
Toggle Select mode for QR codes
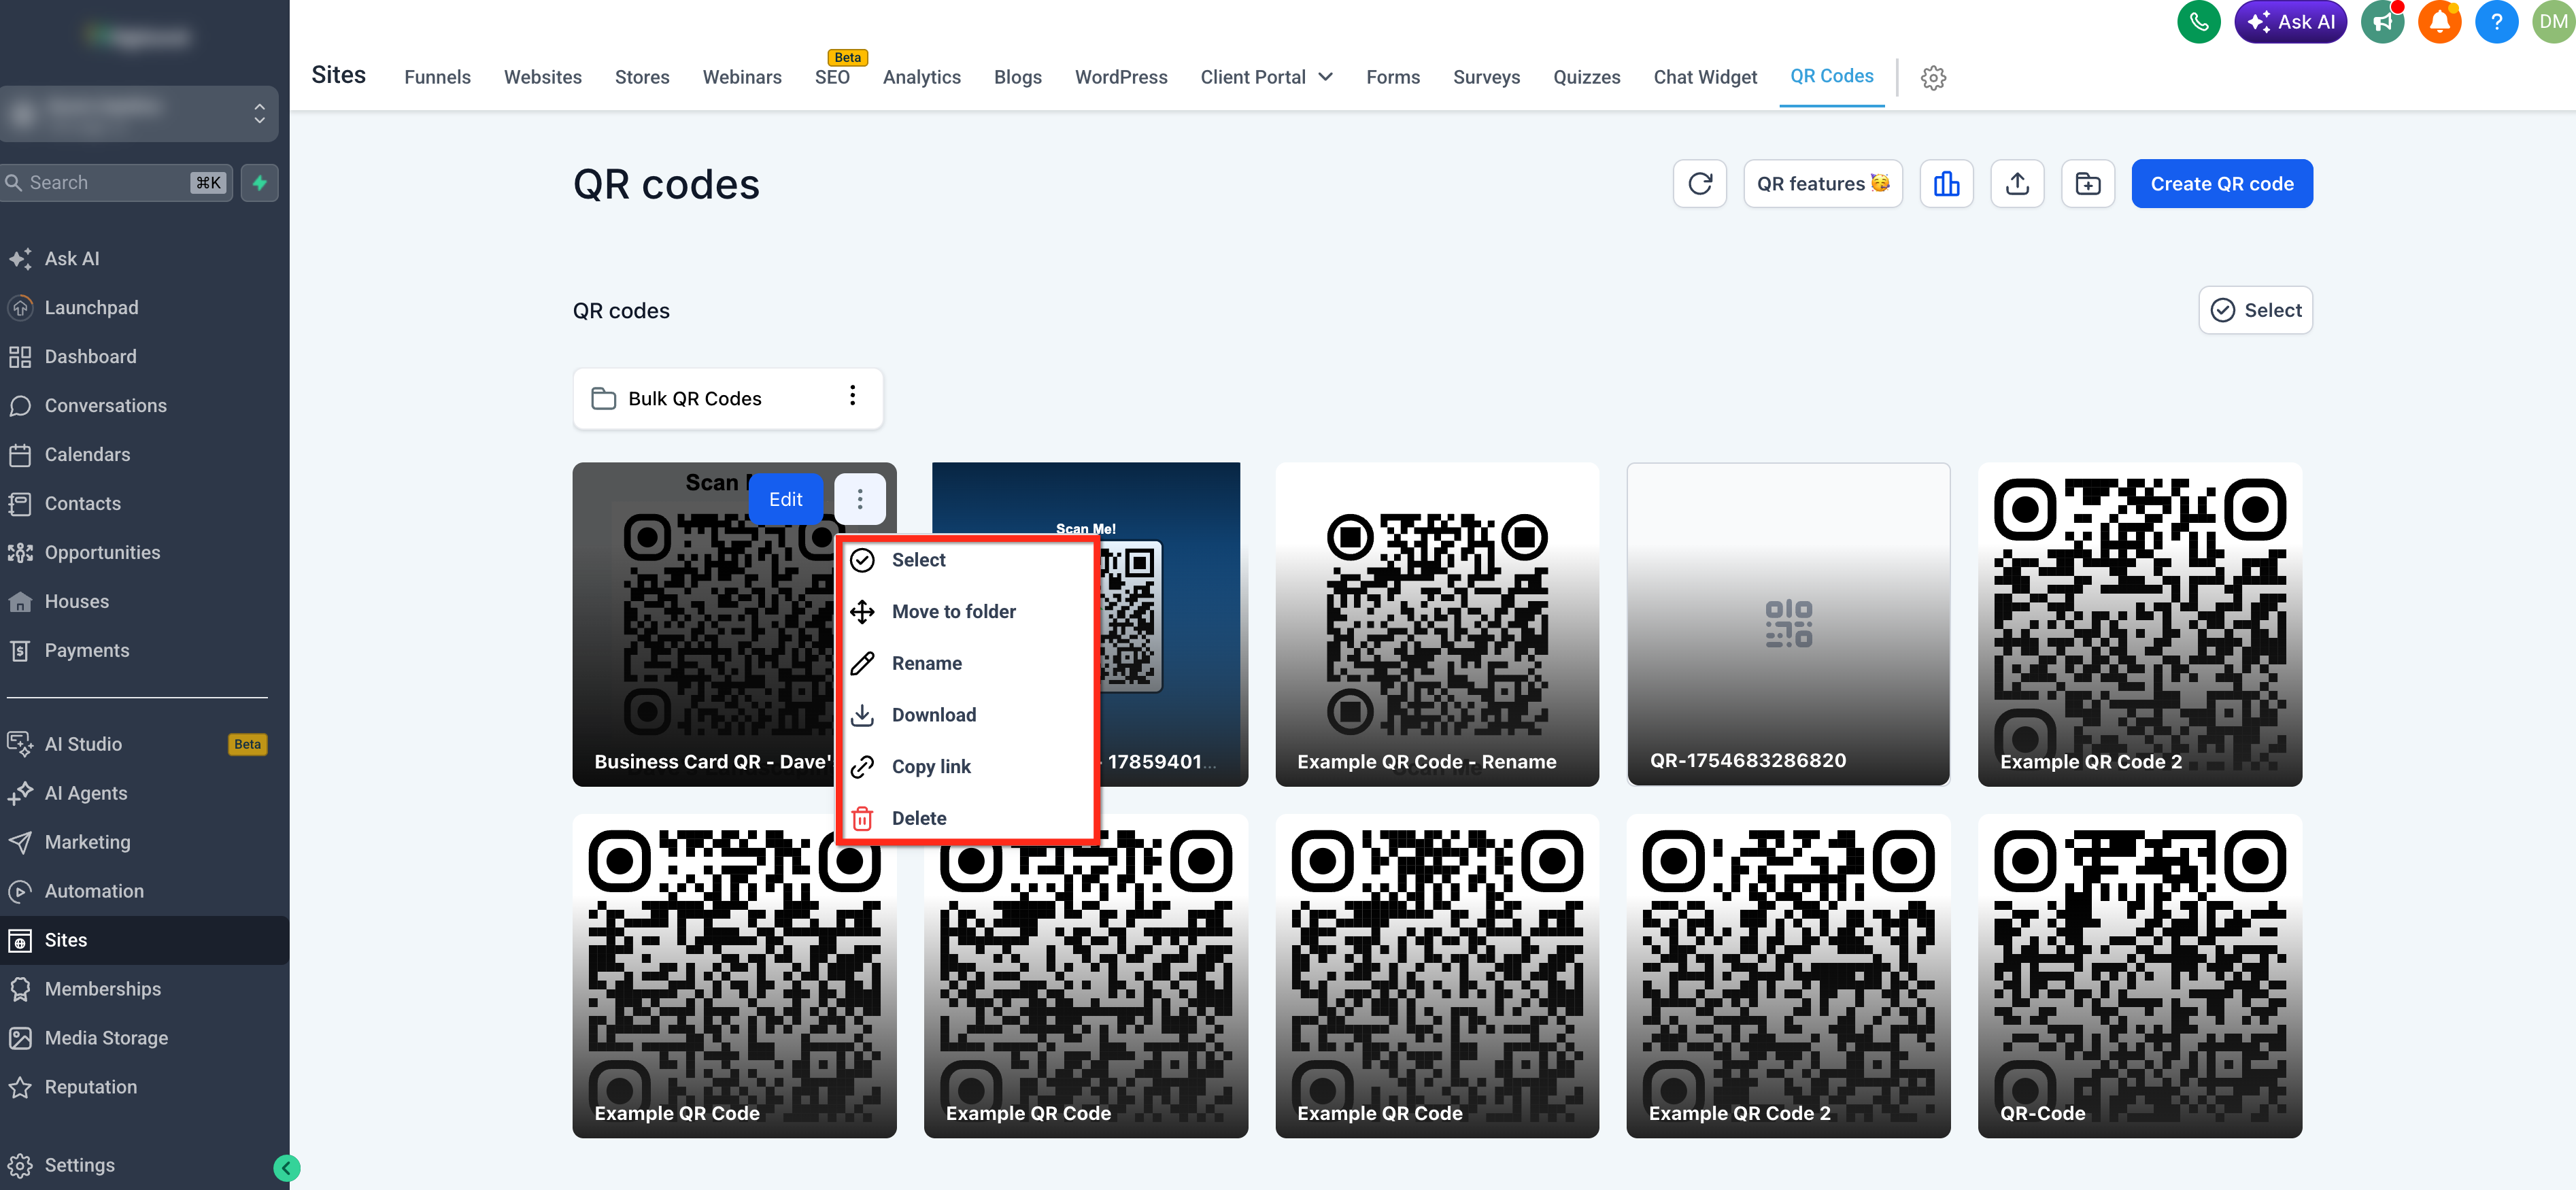[2255, 310]
